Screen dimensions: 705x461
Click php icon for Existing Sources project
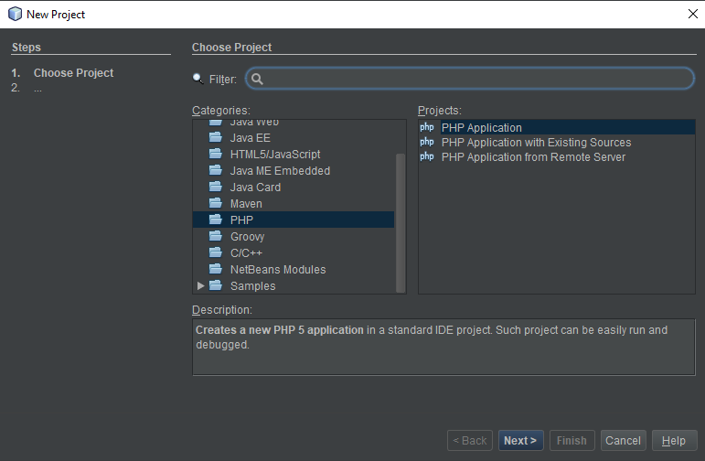427,142
